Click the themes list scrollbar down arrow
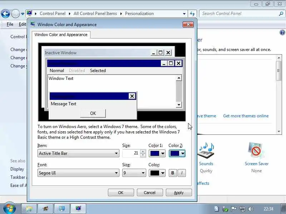Image resolution: width=286 pixels, height=214 pixels. 279,131
